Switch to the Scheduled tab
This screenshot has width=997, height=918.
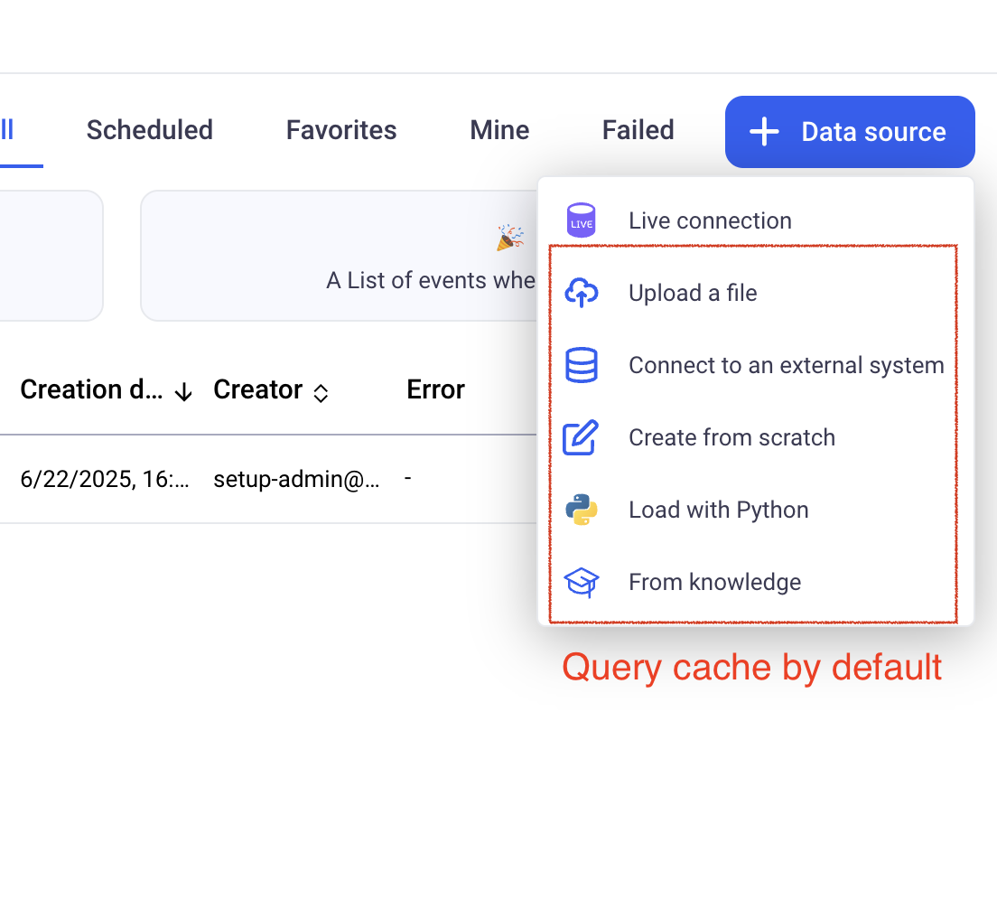[x=150, y=130]
